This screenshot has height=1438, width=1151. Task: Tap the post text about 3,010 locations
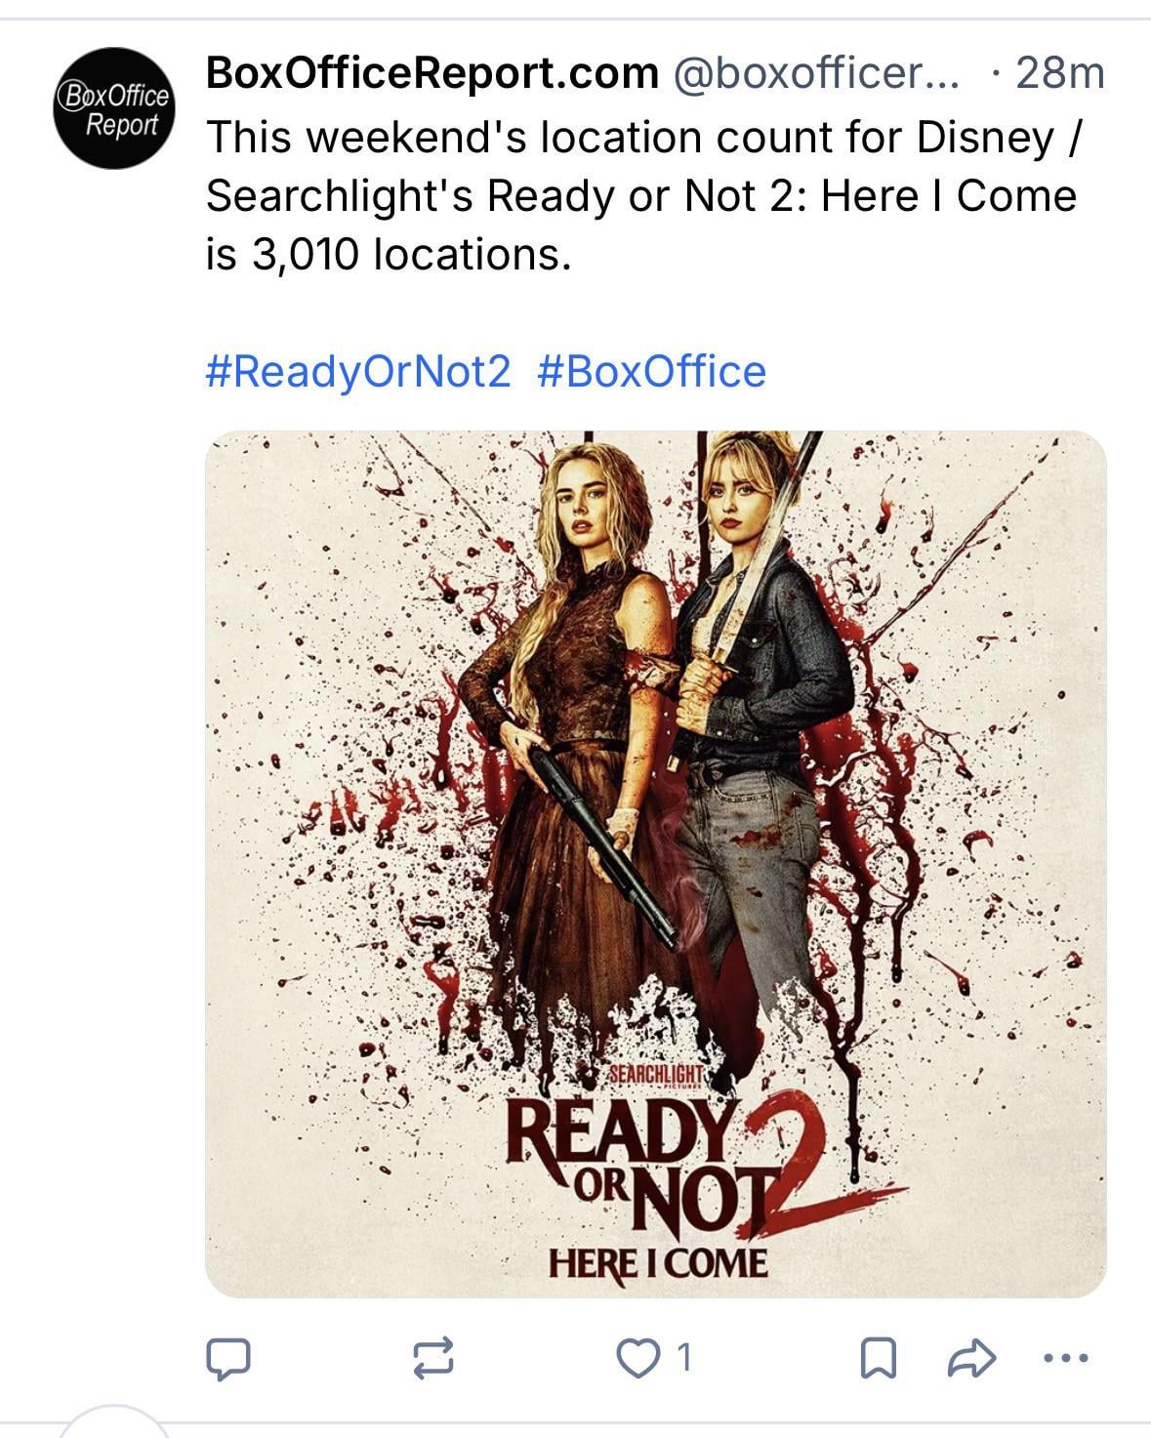tap(639, 195)
